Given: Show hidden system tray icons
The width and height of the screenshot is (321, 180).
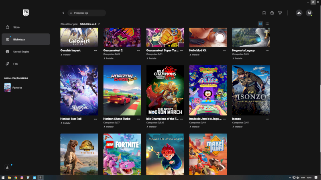Looking at the screenshot, I should (x=290, y=178).
